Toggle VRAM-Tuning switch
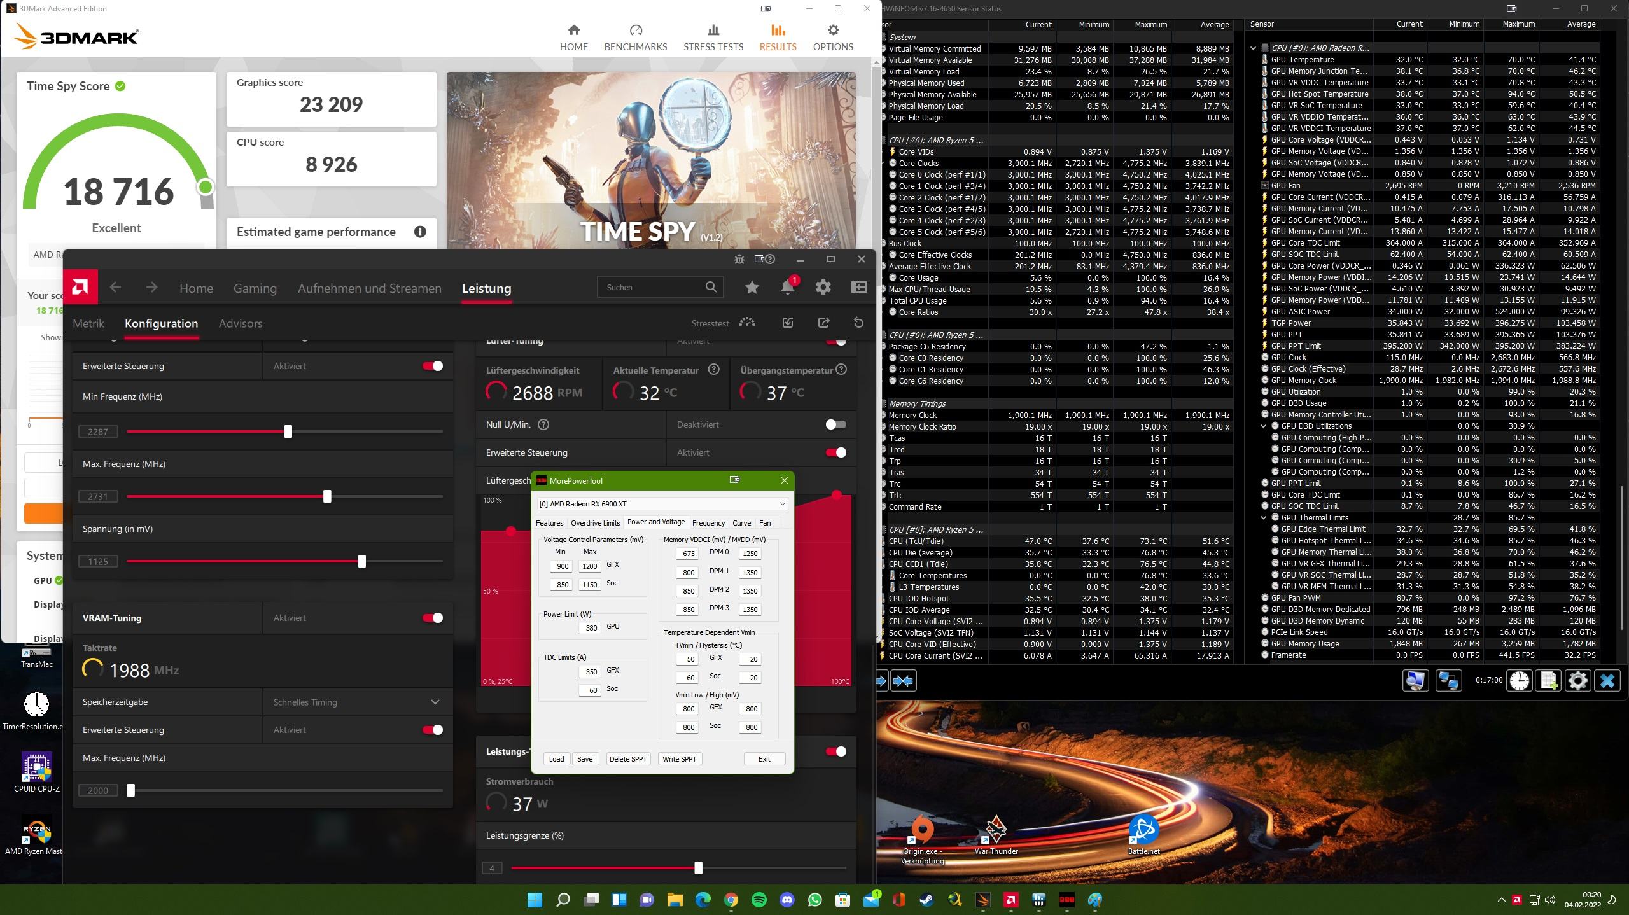Screen dimensions: 1629x915 433,618
